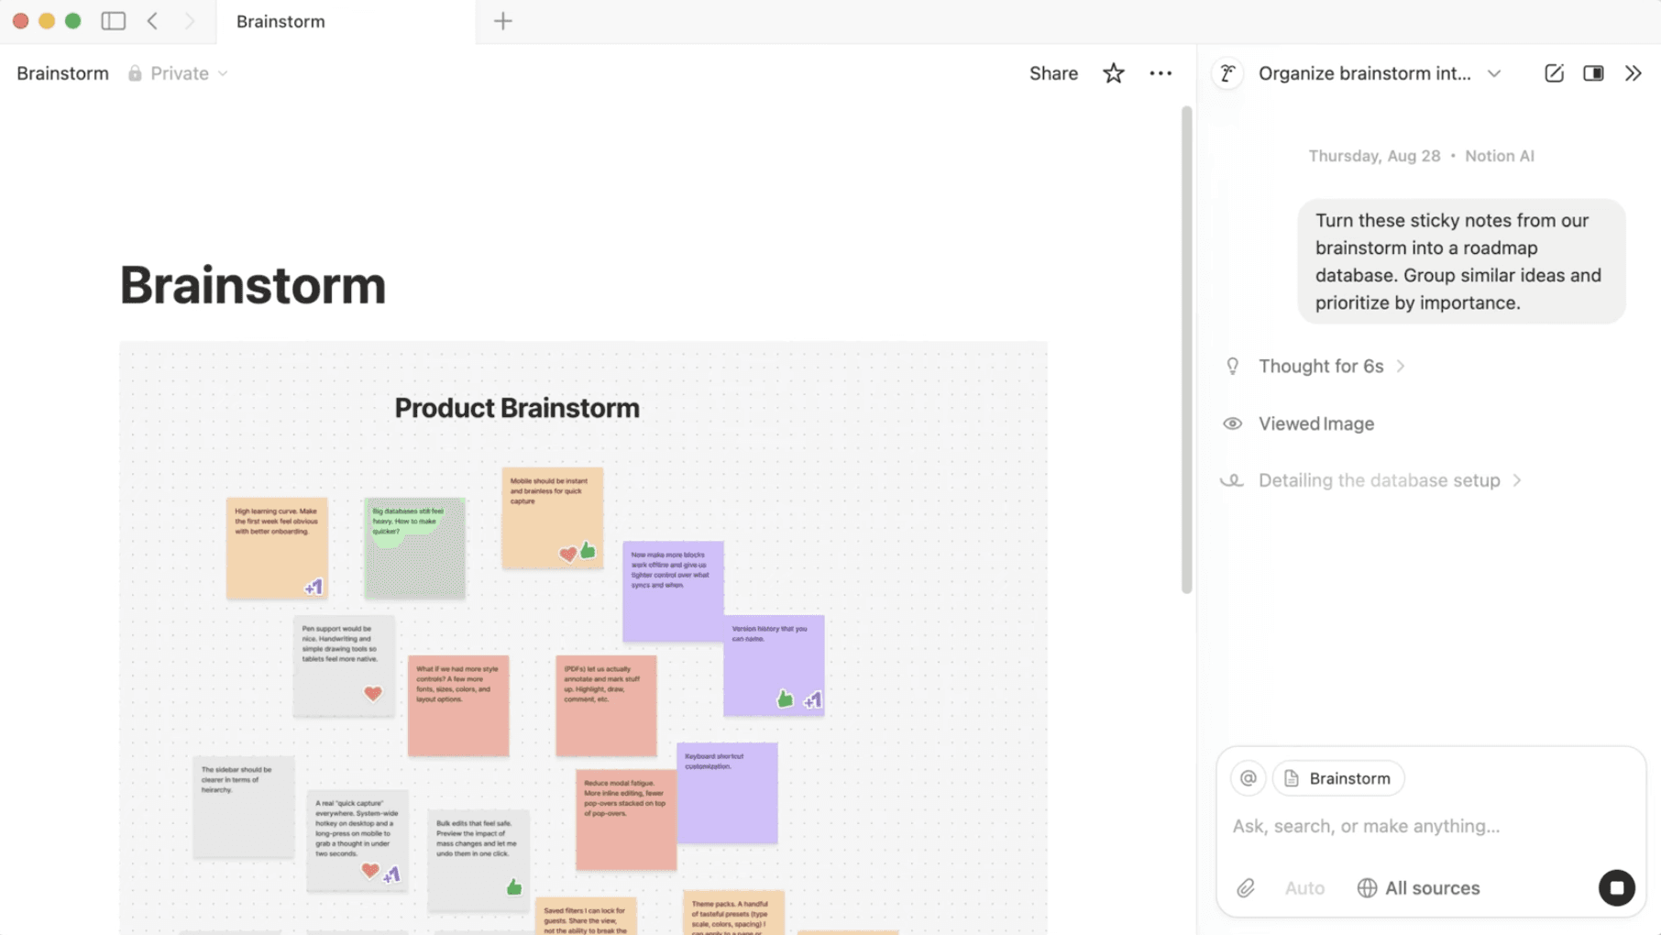Click the Ask, search, or make anything field
The width and height of the screenshot is (1661, 935).
[1366, 825]
